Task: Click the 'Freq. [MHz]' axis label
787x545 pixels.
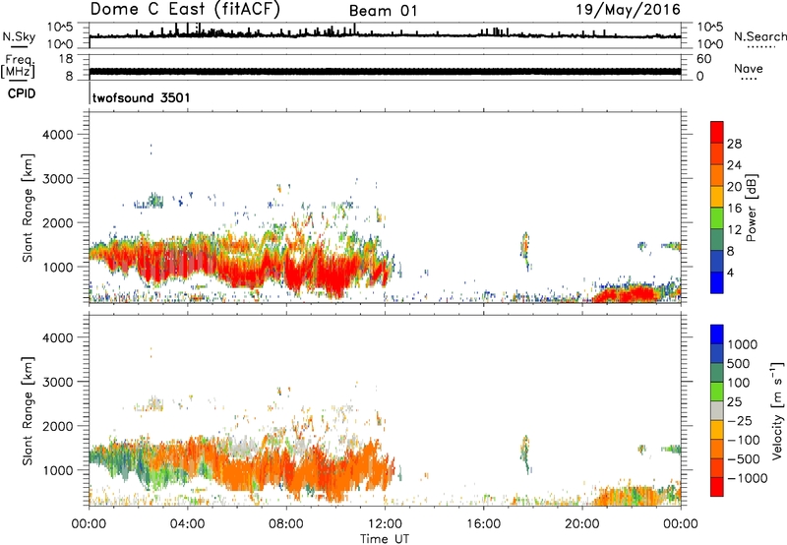Action: pyautogui.click(x=18, y=66)
